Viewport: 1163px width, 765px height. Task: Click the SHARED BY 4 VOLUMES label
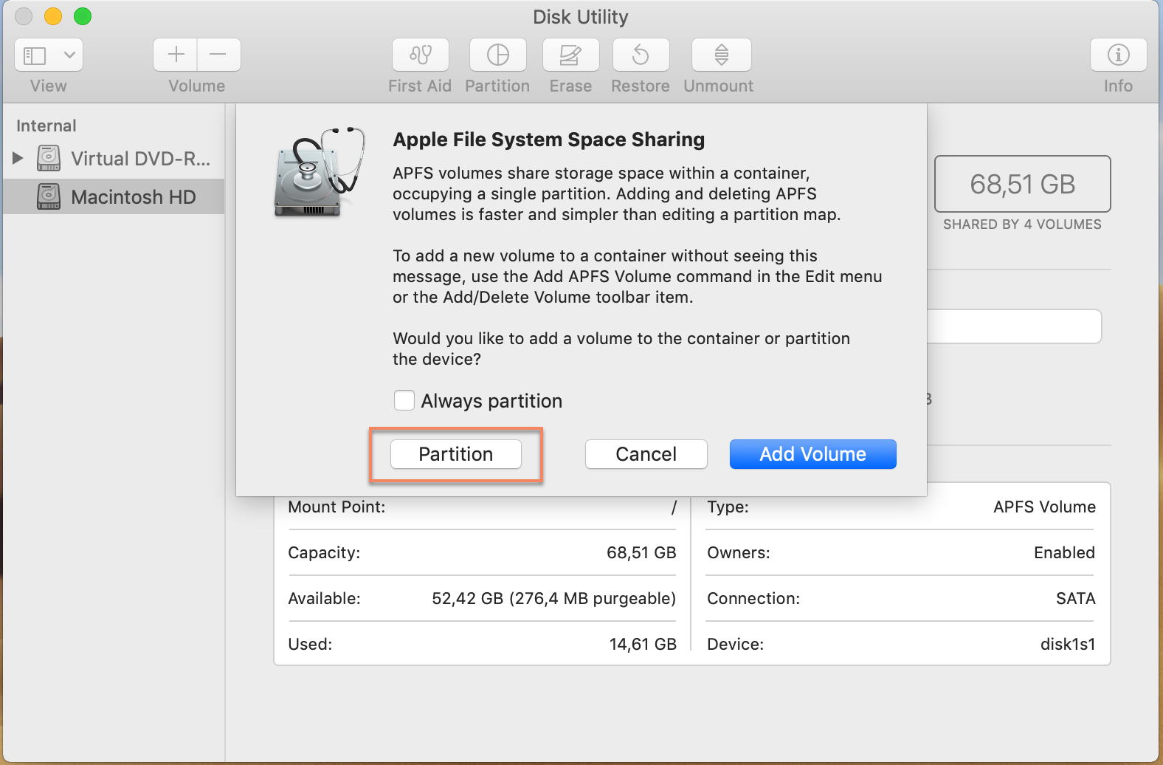(1022, 224)
